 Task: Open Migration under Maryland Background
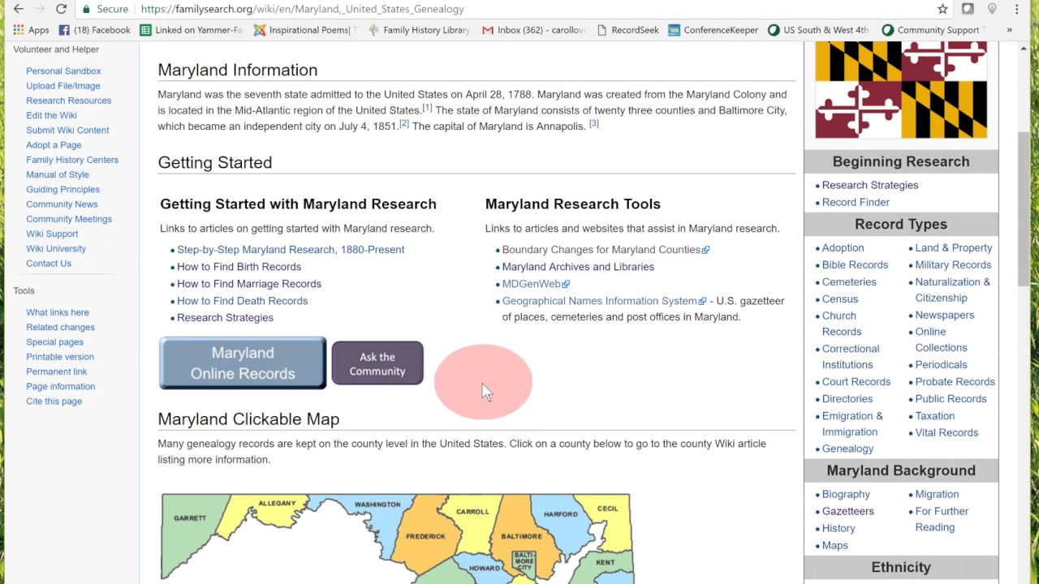pos(937,495)
